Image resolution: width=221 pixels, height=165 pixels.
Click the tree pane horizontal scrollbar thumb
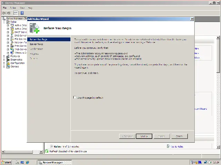tap(19, 152)
